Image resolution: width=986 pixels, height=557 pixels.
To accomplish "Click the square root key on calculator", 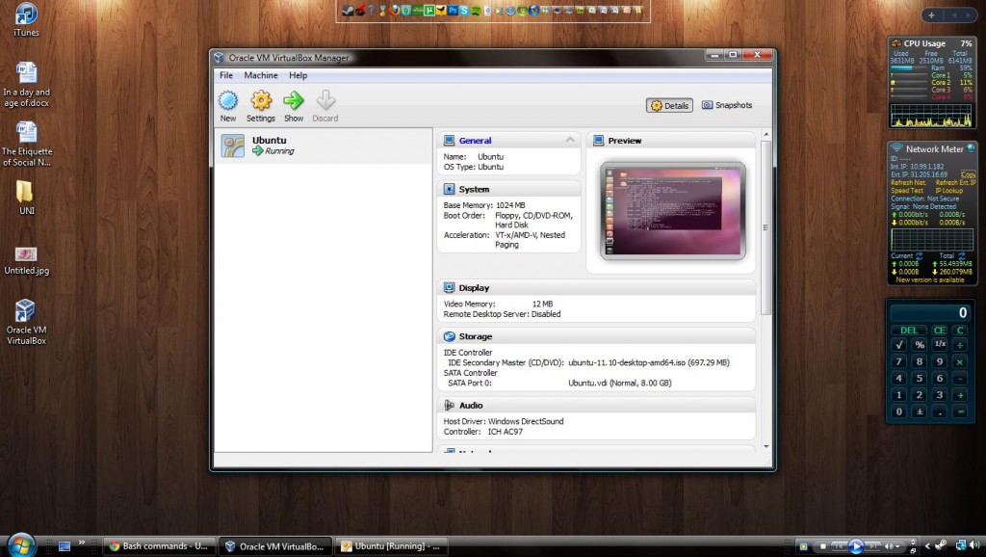I will tap(899, 345).
